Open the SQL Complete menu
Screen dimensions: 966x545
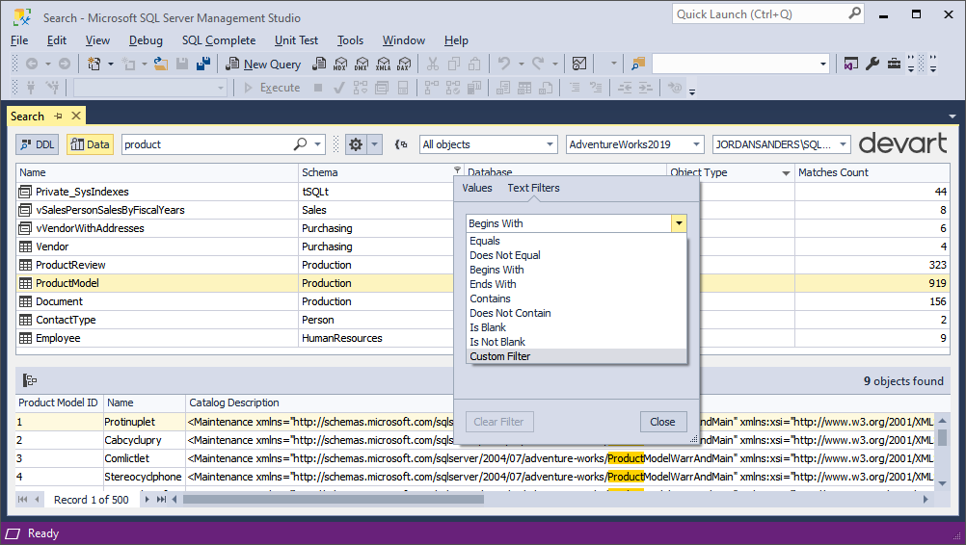pyautogui.click(x=219, y=40)
